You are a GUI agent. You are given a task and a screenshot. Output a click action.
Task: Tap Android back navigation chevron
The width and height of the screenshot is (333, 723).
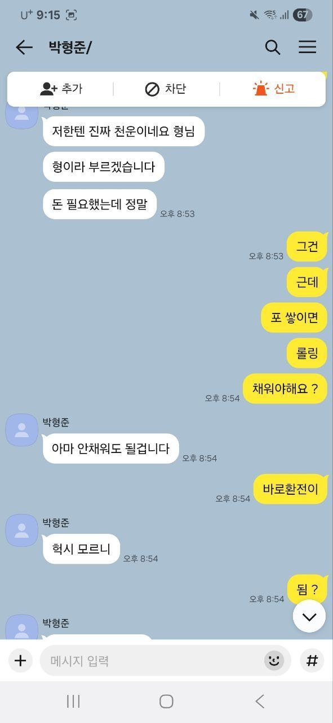coord(260,702)
